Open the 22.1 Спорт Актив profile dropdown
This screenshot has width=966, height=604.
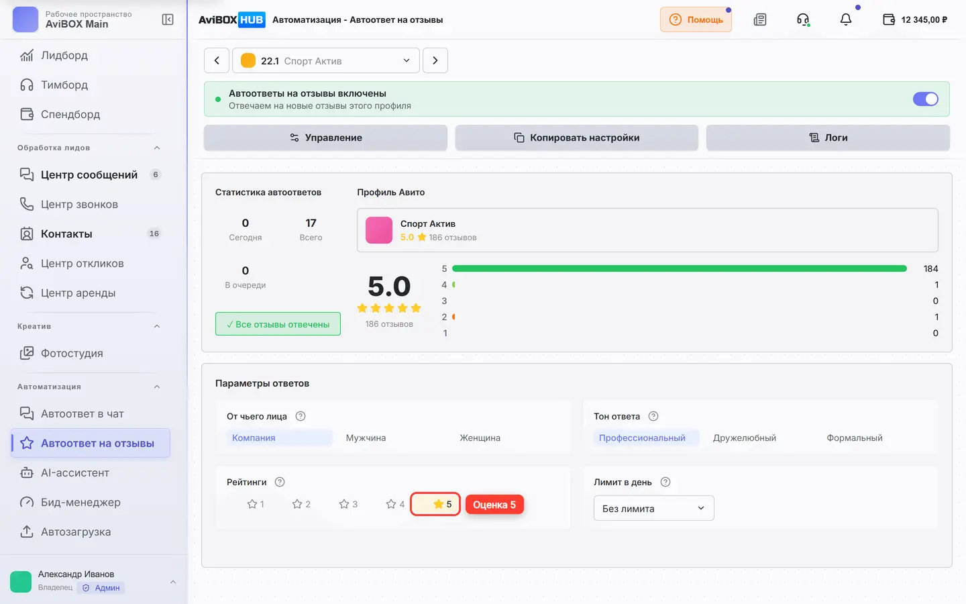pos(326,60)
